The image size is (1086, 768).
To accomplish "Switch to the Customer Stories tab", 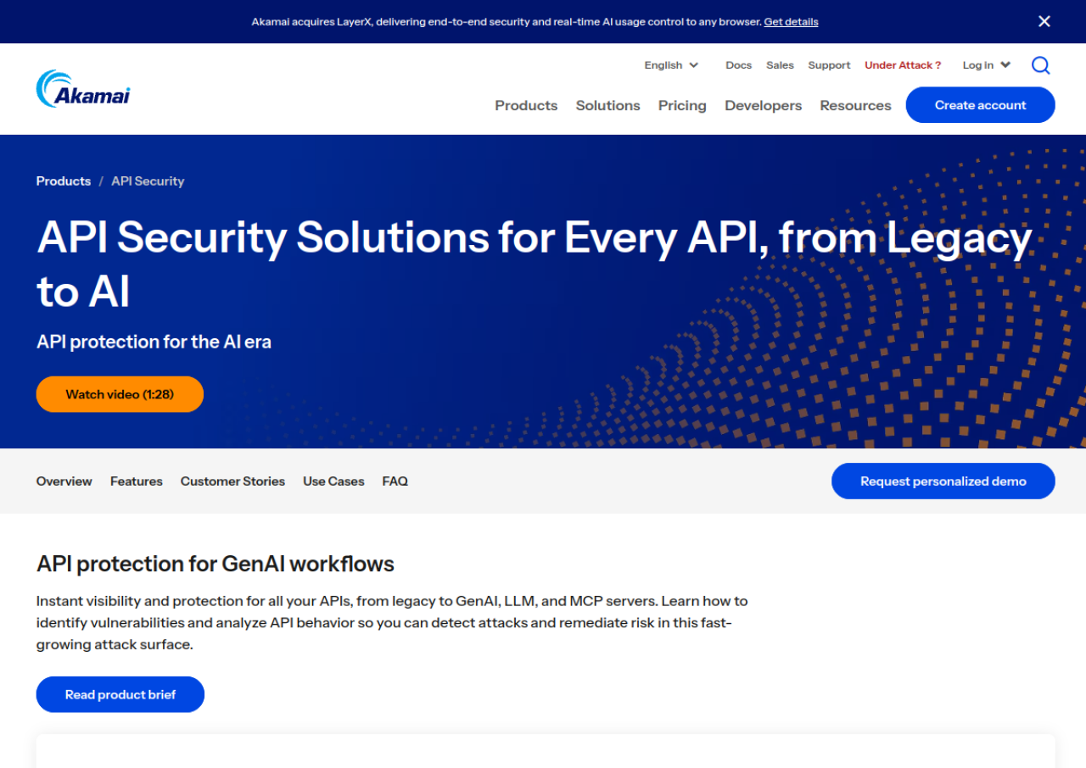I will [232, 481].
